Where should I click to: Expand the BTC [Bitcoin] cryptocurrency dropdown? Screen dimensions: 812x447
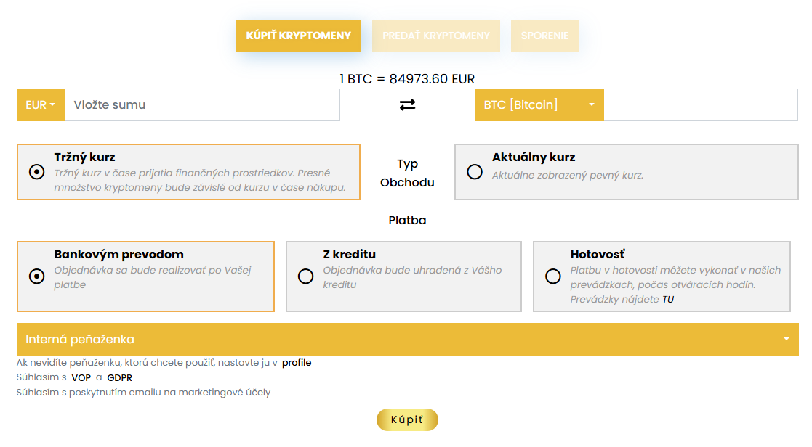click(x=539, y=105)
